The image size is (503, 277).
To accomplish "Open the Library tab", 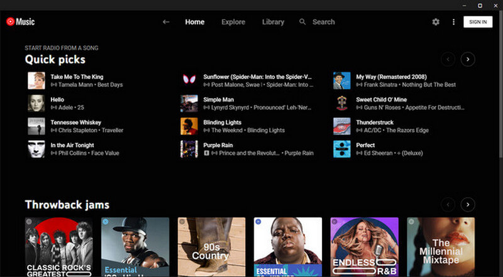I will point(273,22).
